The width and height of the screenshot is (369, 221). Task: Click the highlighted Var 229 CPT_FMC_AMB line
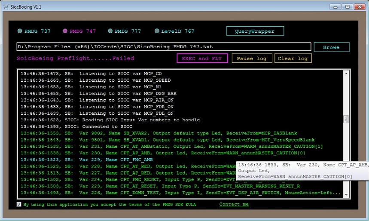click(x=87, y=160)
